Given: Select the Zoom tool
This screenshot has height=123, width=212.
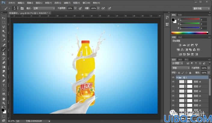Looking at the screenshot, I should click(4, 103).
